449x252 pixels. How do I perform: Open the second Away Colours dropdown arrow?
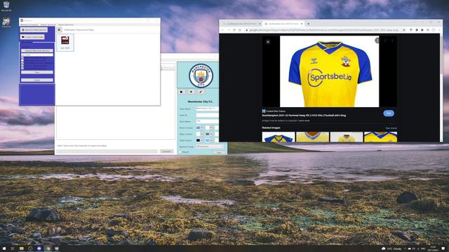click(211, 134)
